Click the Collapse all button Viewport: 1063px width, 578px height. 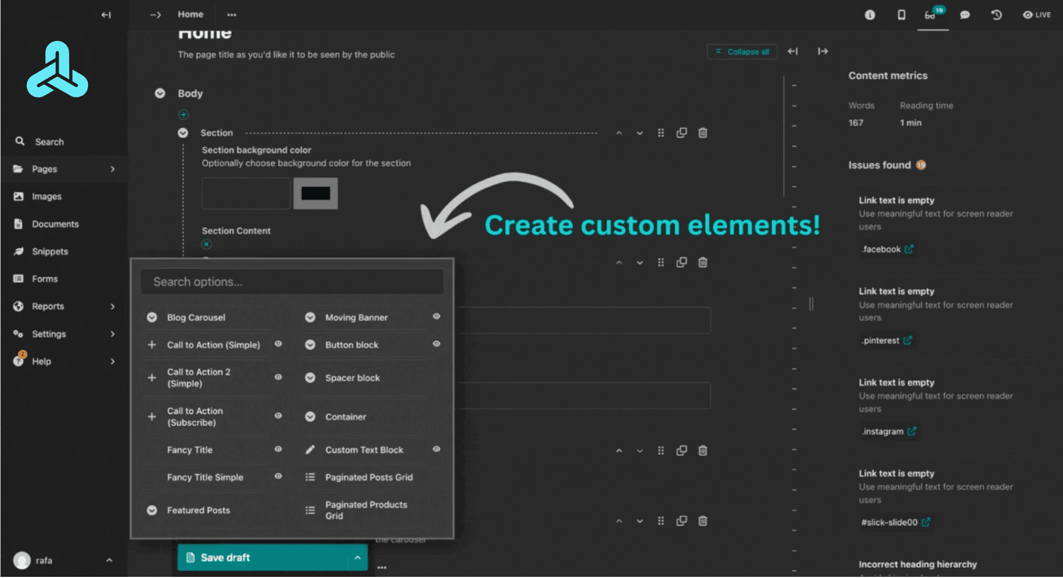pyautogui.click(x=742, y=51)
